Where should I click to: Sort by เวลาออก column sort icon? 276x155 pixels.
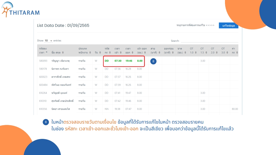[132, 52]
